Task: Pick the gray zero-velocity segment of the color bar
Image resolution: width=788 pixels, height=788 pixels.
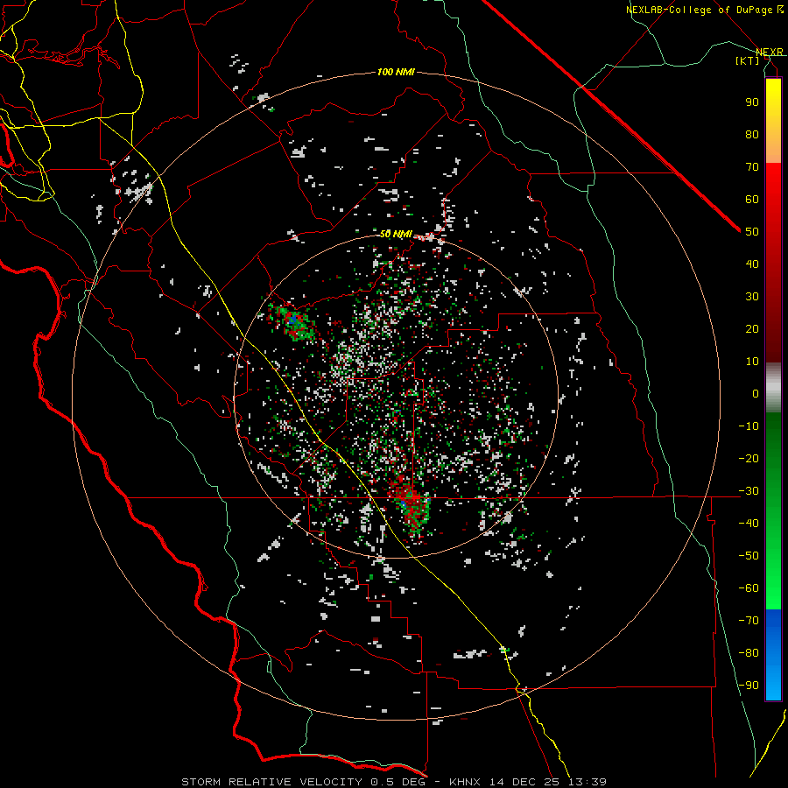Action: coord(773,388)
